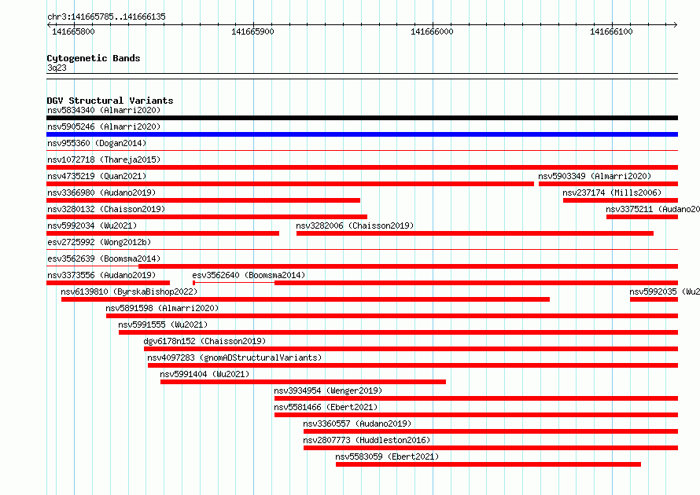Image resolution: width=700 pixels, height=495 pixels.
Task: Select the 3q23 cytogenetic band
Action: tap(362, 76)
